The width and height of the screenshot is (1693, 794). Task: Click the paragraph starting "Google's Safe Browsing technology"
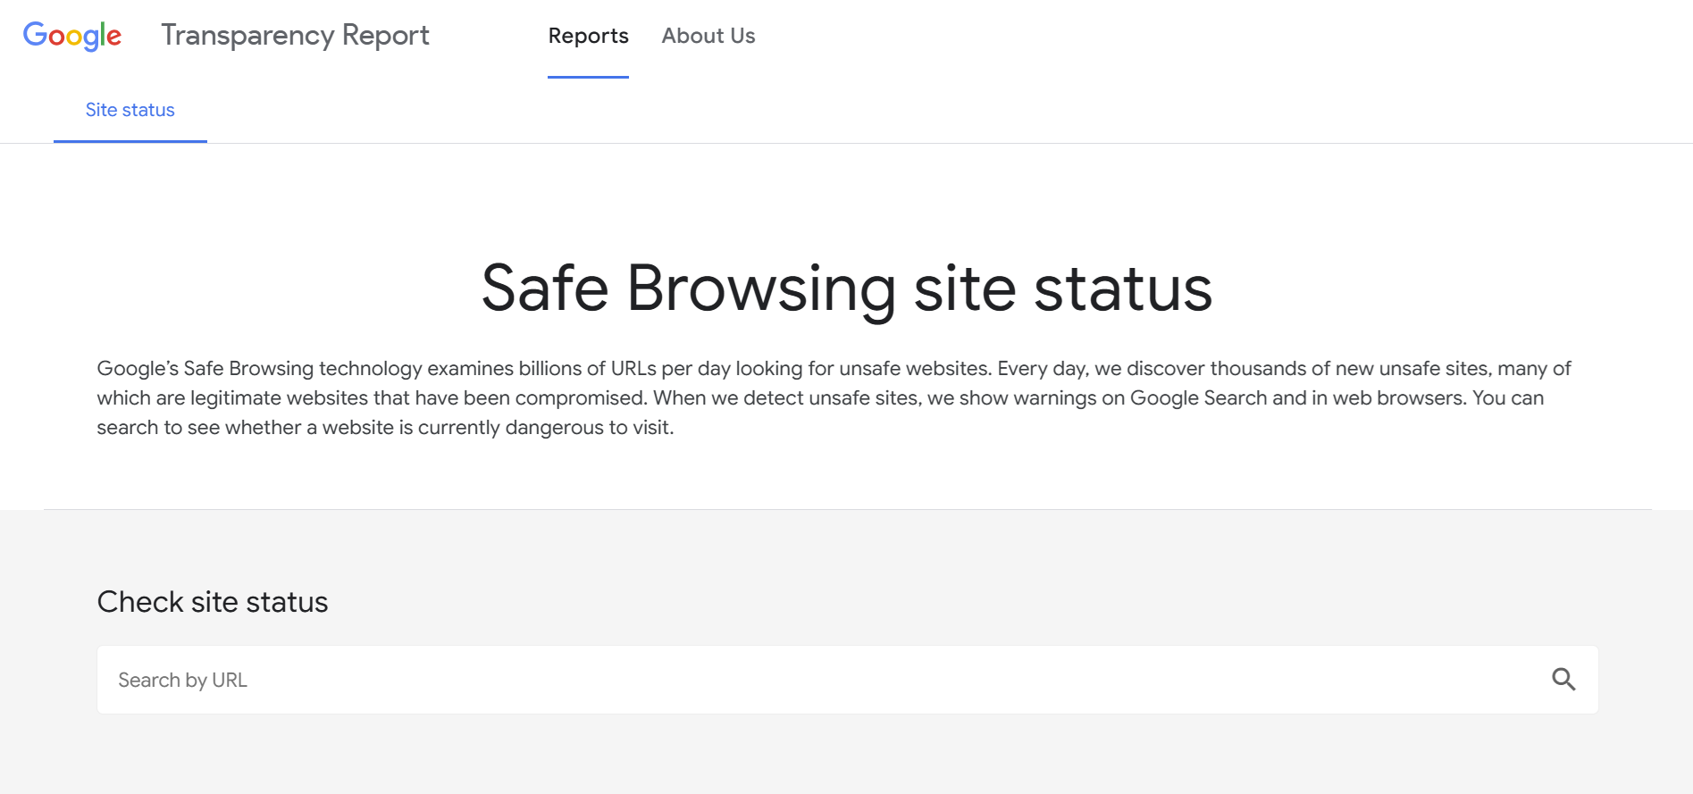pos(834,397)
